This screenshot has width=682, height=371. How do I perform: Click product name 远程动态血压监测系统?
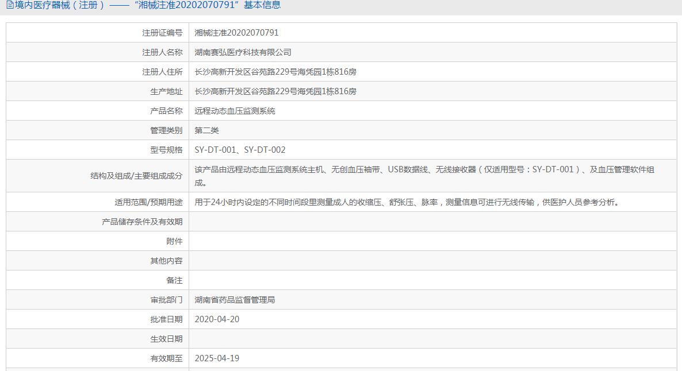point(235,111)
